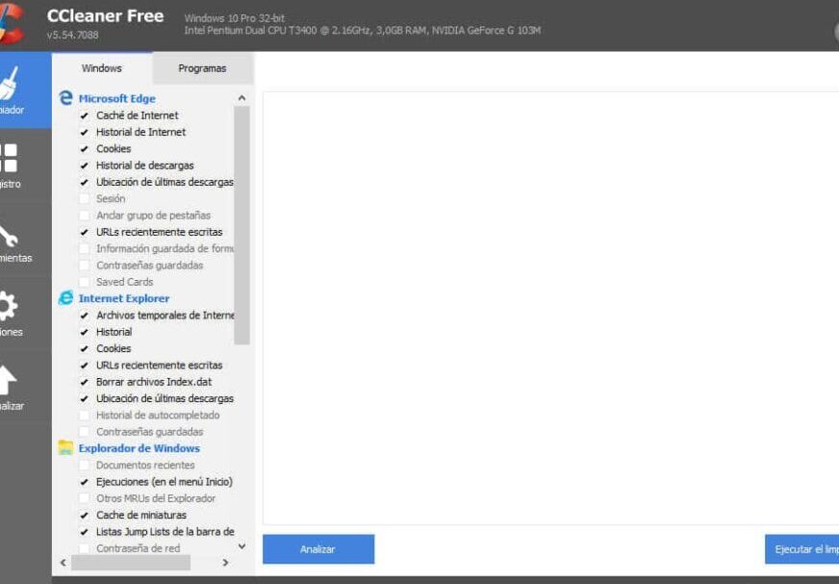The height and width of the screenshot is (584, 839).
Task: Open the Limpiador broom icon section
Action: click(x=9, y=83)
